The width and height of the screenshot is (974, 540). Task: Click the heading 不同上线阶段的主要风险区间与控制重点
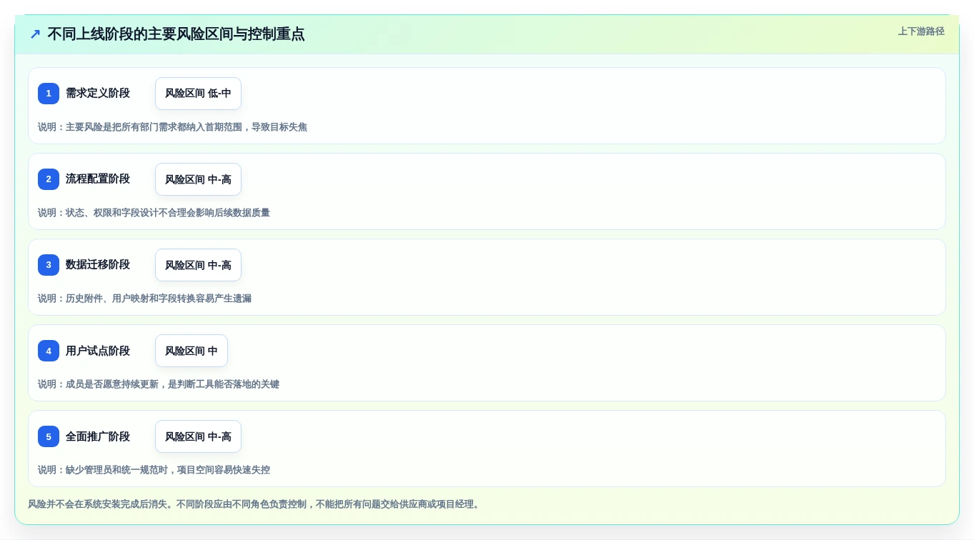176,34
